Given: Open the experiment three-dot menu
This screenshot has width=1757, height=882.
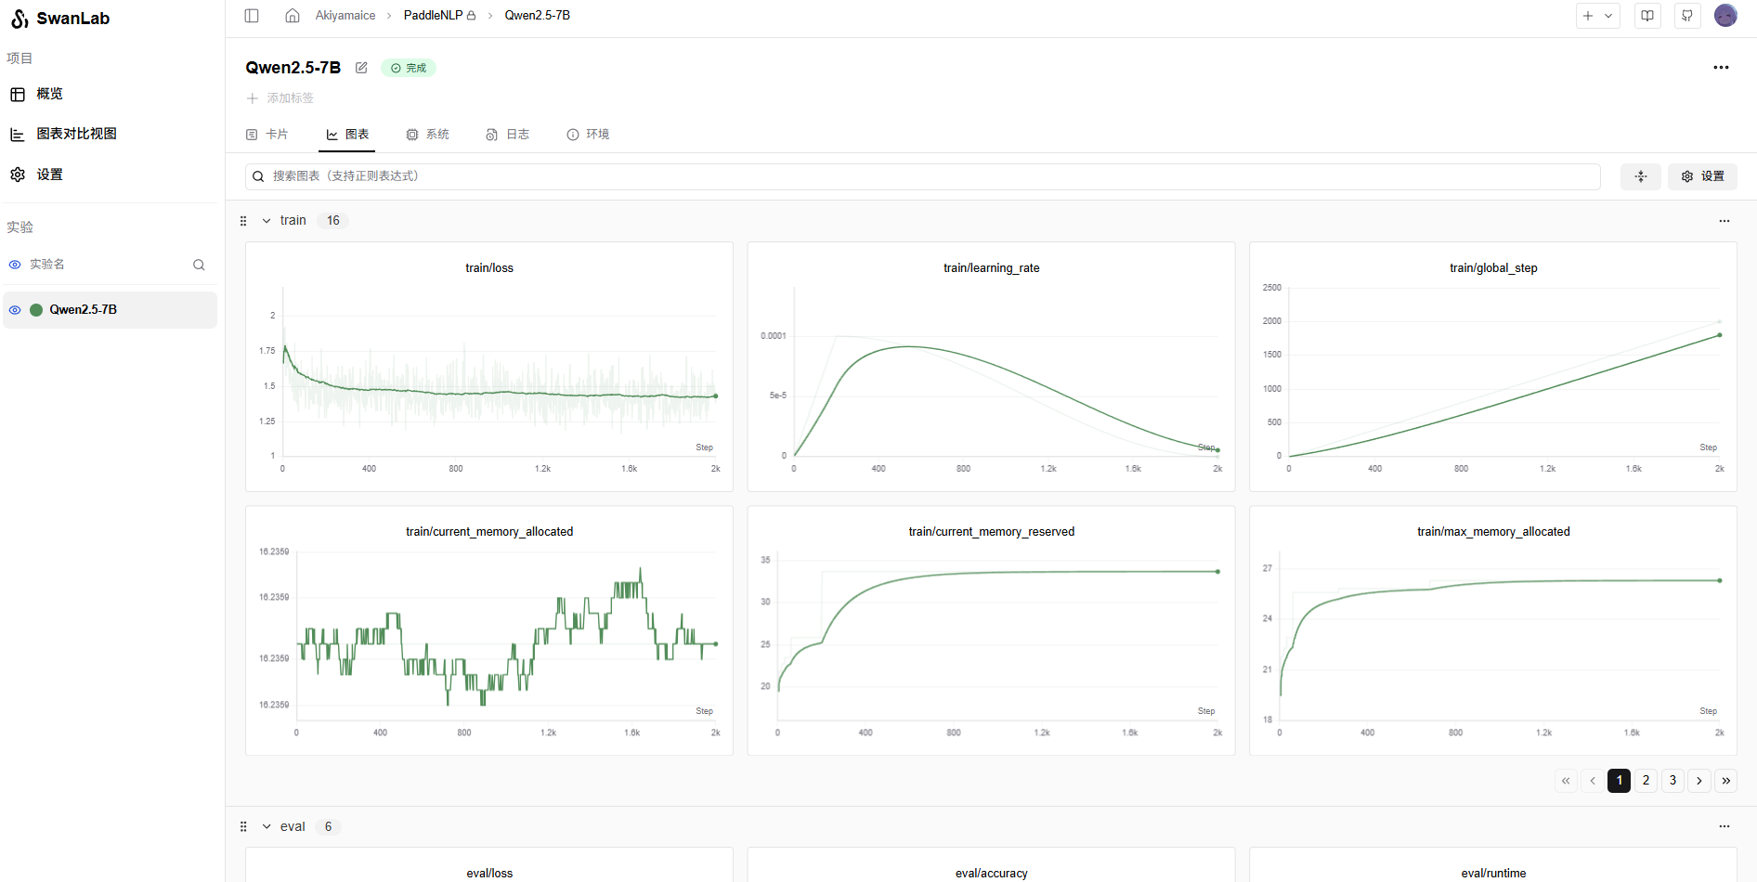Looking at the screenshot, I should (x=1721, y=68).
